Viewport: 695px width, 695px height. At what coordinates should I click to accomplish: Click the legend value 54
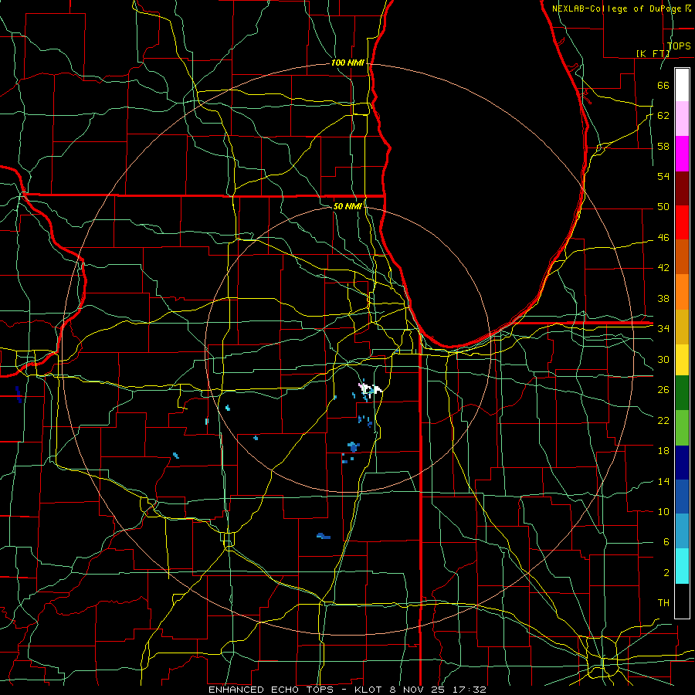tap(663, 176)
